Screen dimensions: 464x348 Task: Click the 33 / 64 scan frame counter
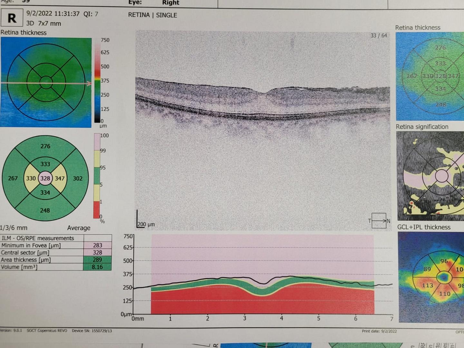coord(379,35)
